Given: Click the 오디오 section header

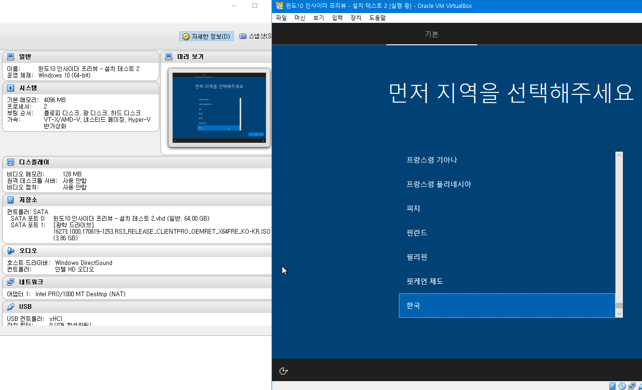Looking at the screenshot, I should click(137, 251).
